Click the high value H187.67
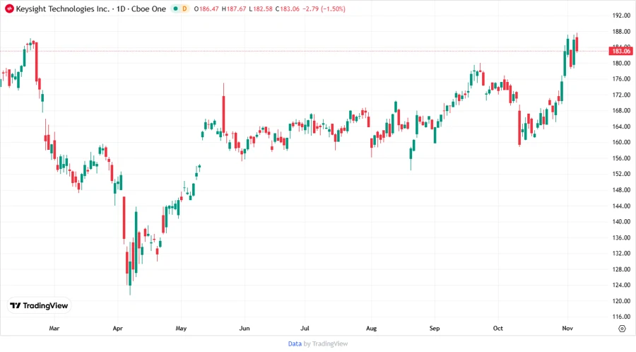Image resolution: width=636 pixels, height=352 pixels. click(x=234, y=8)
